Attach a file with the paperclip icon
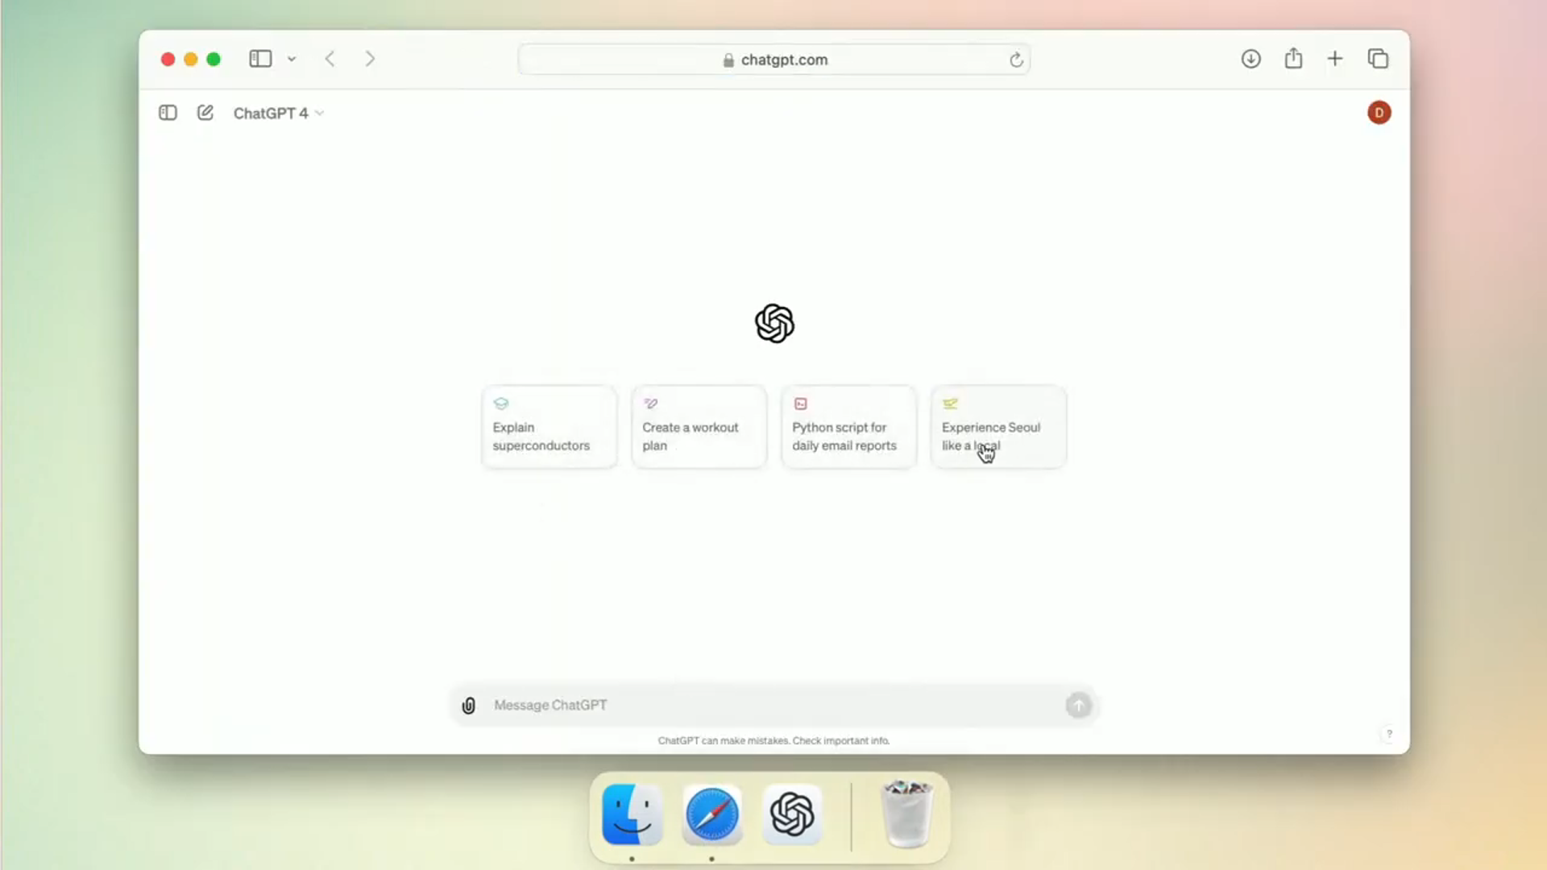 [x=469, y=706]
